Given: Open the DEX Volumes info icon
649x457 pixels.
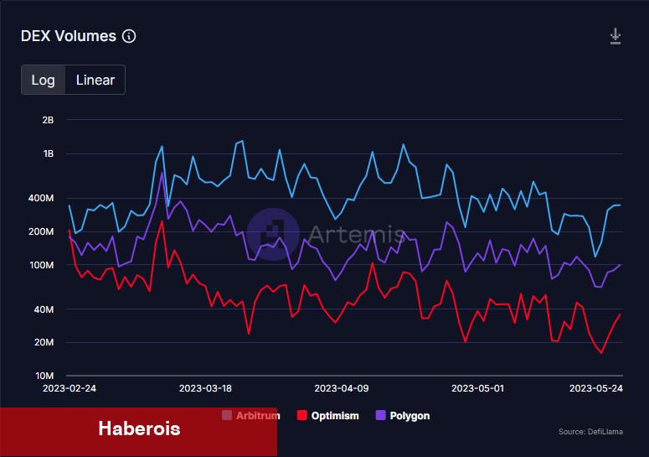Looking at the screenshot, I should click(129, 36).
